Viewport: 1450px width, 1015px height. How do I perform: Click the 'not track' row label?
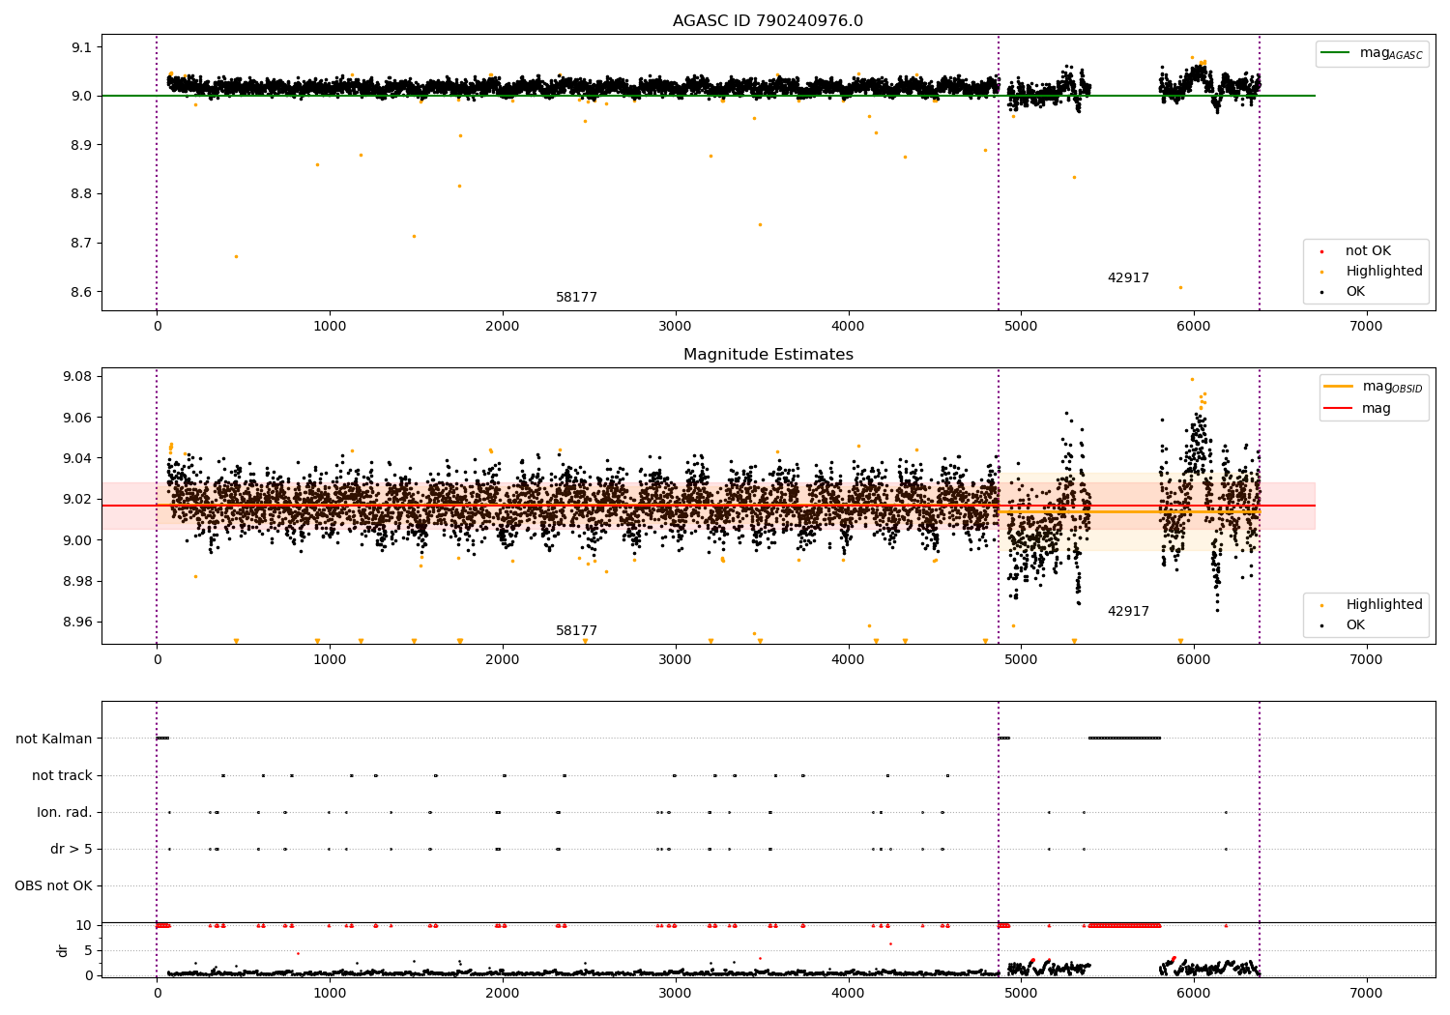coord(62,775)
